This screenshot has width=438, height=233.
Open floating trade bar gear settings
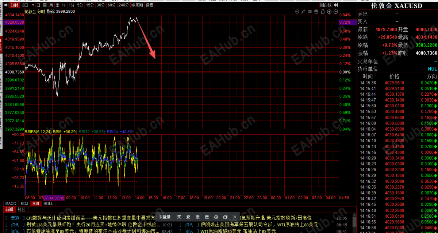click(216, 217)
